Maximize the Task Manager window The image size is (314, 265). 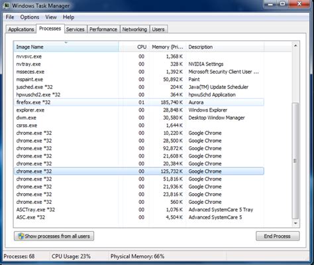283,4
